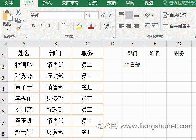Select header cell F1 姓名
The height and width of the screenshot is (140, 196).
155,53
